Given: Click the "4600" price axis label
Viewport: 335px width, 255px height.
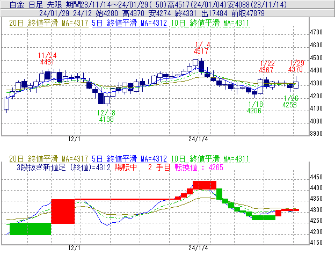Looking at the screenshot, I should [316, 45].
